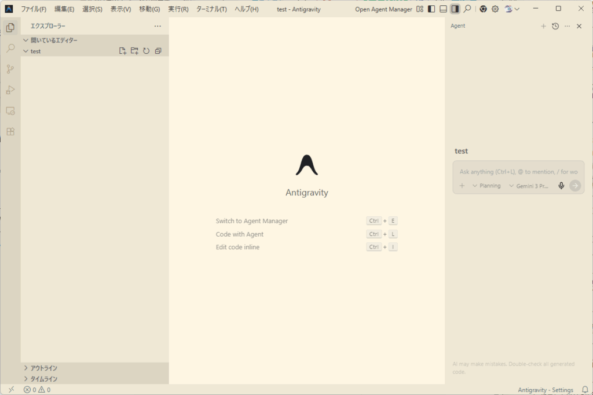Image resolution: width=593 pixels, height=395 pixels.
Task: Open the Gemini 3 Pro model dropdown
Action: pyautogui.click(x=528, y=186)
